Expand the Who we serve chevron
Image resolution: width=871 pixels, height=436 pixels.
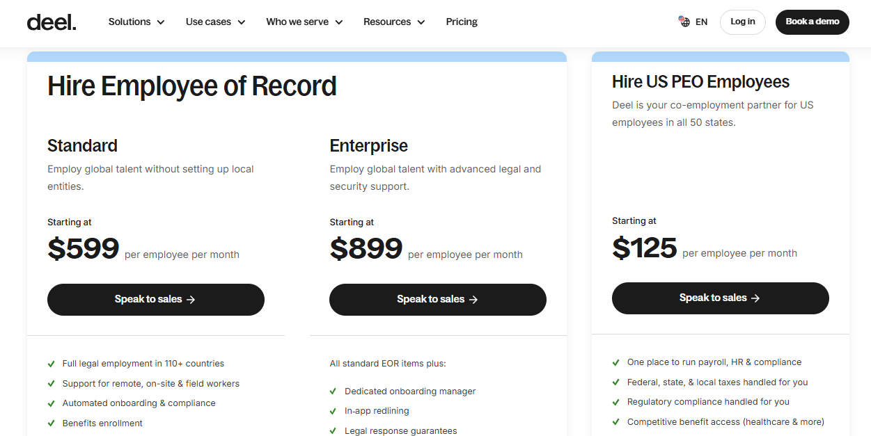pyautogui.click(x=339, y=22)
